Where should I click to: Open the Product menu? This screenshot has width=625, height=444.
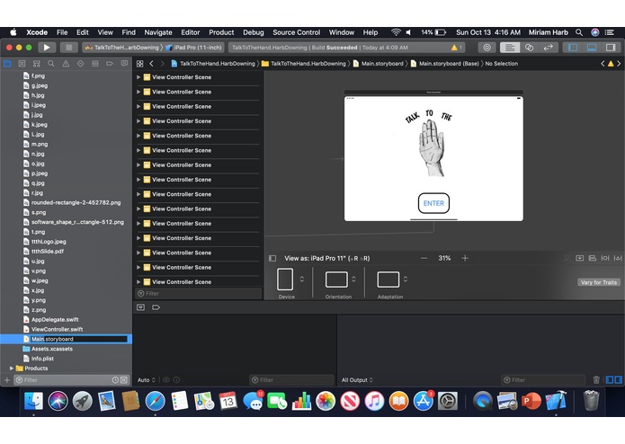[221, 32]
